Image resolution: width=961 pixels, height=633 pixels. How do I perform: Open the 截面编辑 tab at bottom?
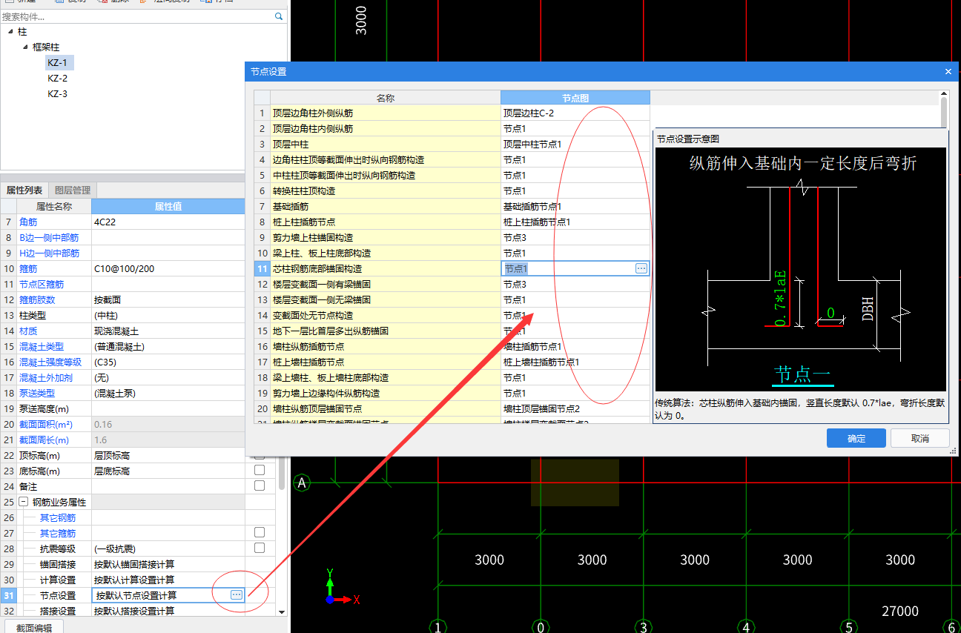[x=34, y=627]
